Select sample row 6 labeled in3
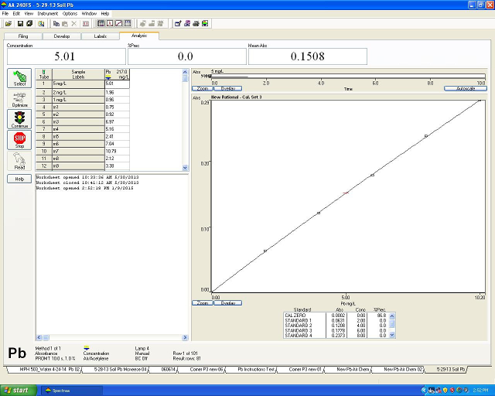 point(77,122)
